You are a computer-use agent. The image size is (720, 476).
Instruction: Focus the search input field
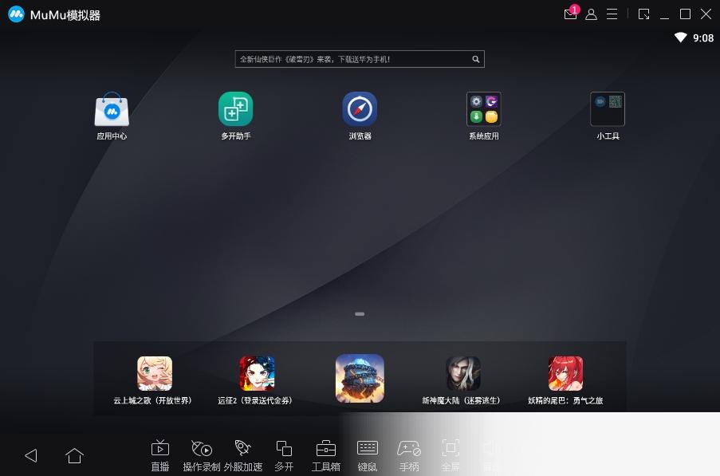pos(360,59)
